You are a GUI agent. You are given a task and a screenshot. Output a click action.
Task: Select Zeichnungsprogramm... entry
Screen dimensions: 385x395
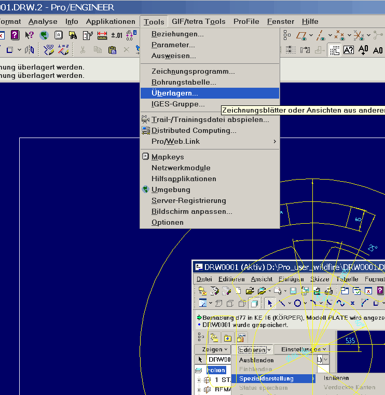click(210, 72)
